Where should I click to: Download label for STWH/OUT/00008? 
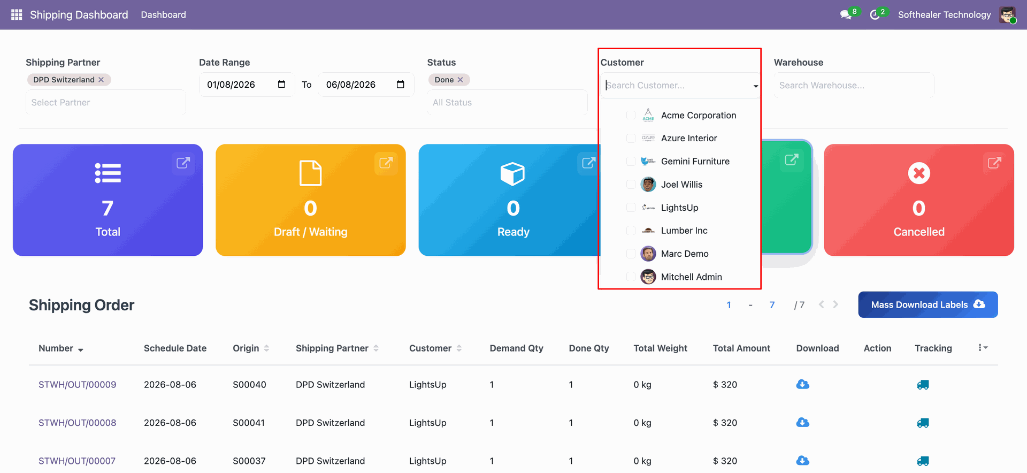[x=803, y=423]
